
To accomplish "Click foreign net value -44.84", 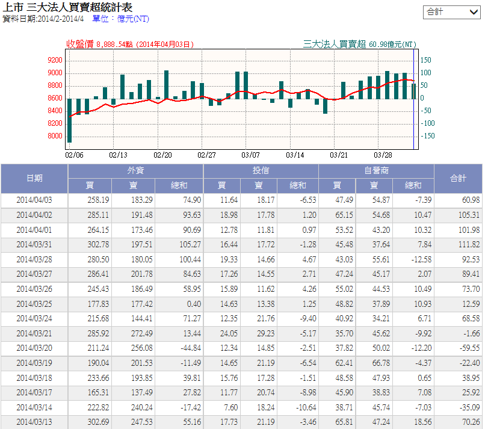I will pos(191,348).
